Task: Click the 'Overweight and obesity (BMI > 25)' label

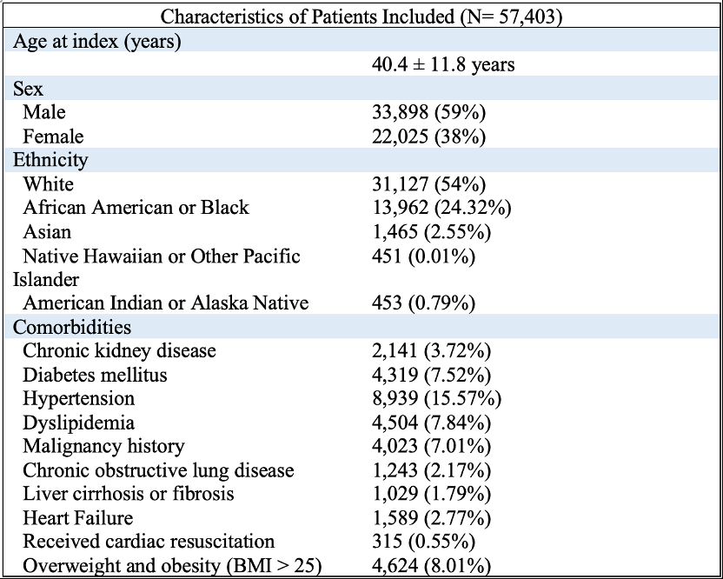Action: 172,566
